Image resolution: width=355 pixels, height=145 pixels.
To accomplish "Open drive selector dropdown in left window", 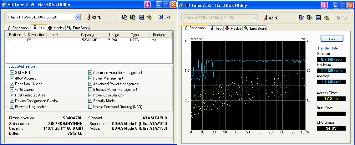I will (78, 17).
